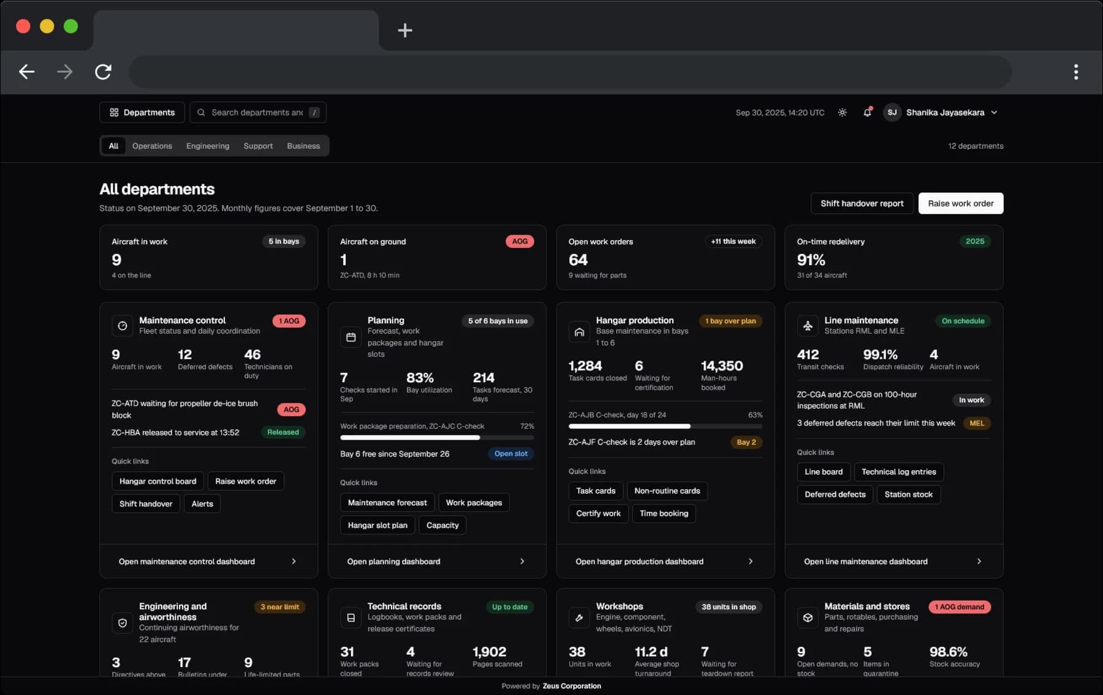Screen dimensions: 1103x695
Task: Open the Station stock quick link
Action: click(908, 495)
